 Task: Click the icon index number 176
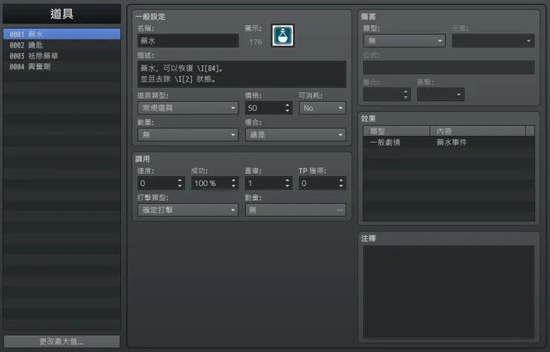(x=256, y=42)
